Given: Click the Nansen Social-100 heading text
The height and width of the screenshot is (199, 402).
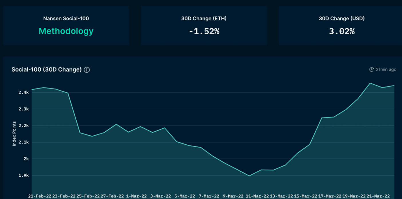Looking at the screenshot, I should 66,18.
